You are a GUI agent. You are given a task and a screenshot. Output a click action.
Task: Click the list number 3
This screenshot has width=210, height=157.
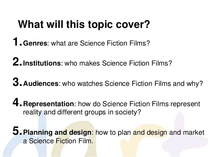click(x=17, y=82)
